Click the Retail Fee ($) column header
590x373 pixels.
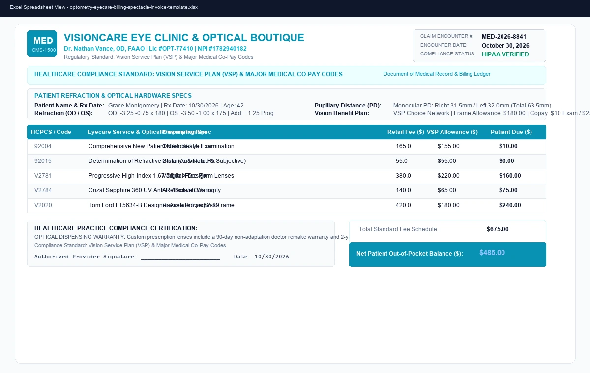pos(406,132)
